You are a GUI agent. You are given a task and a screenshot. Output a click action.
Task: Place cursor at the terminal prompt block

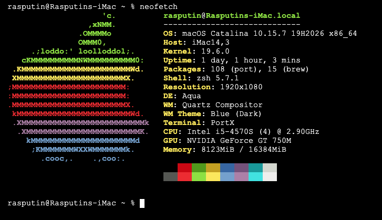142,203
